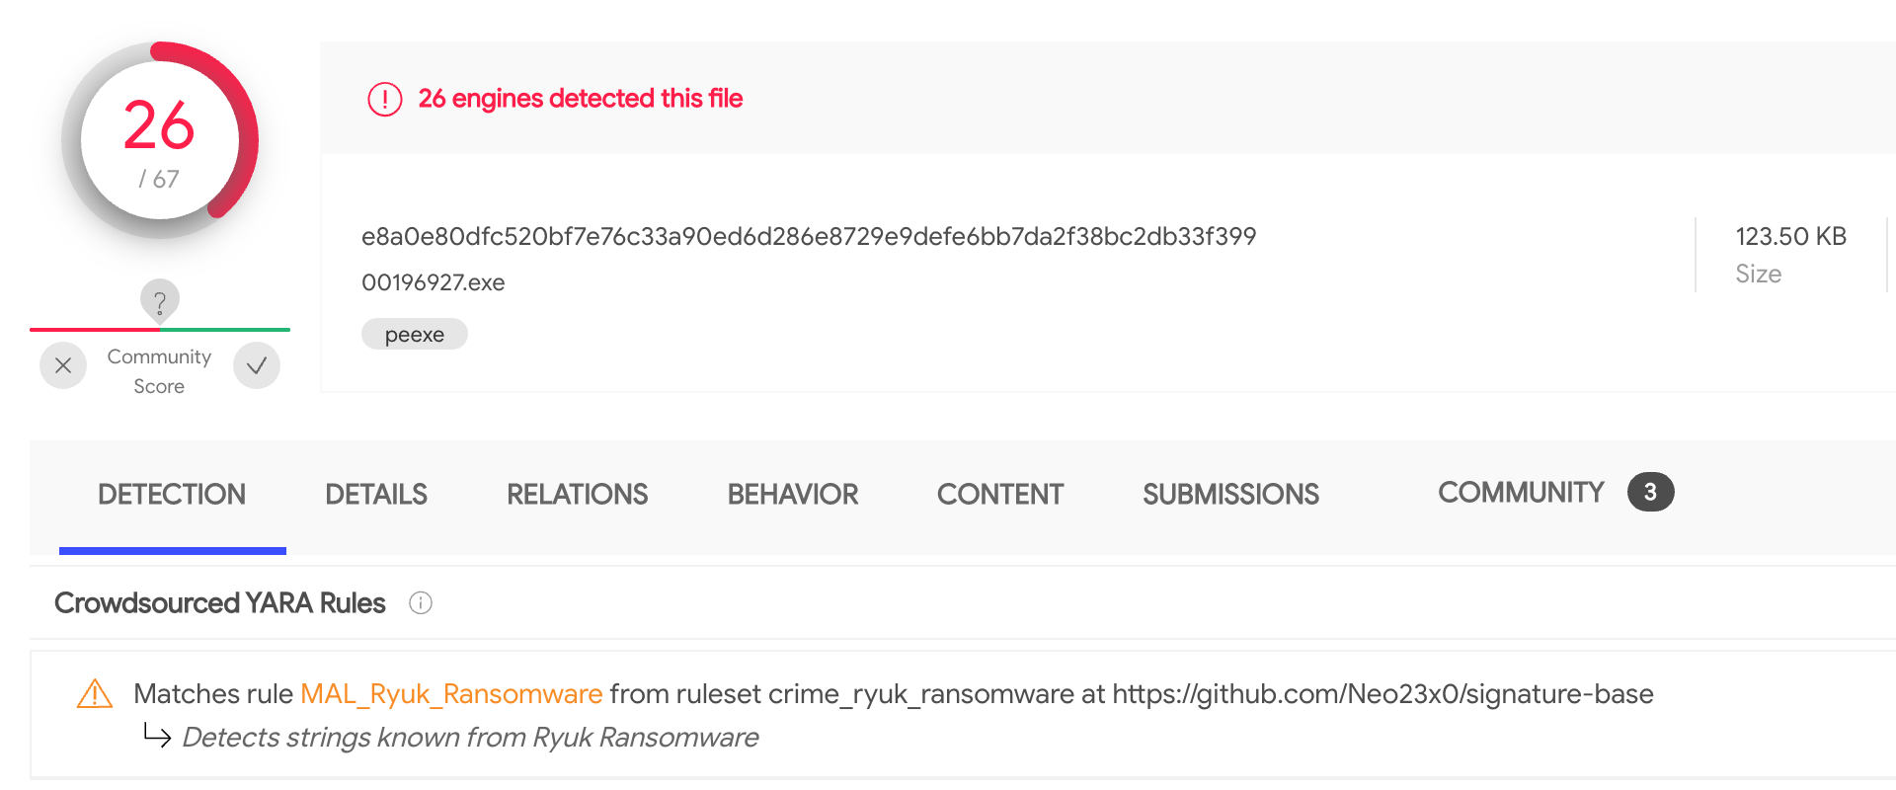
Task: Click the 26 / 67 detection score gauge
Action: (160, 140)
